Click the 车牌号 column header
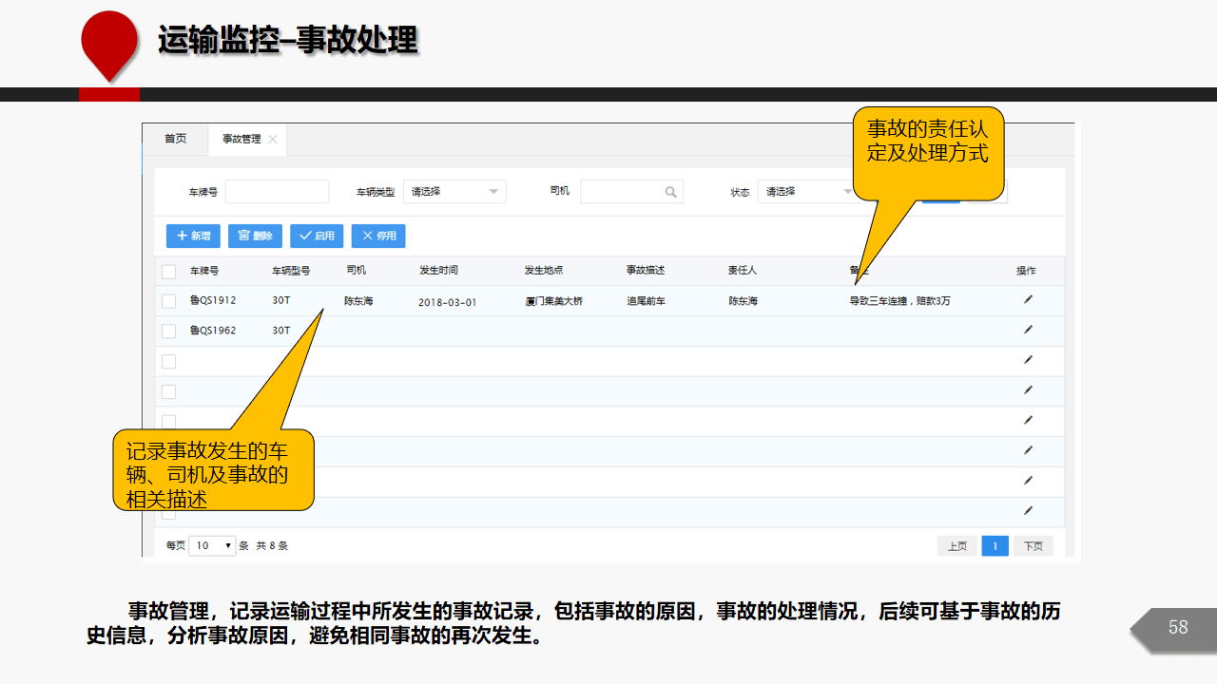Screen dimensions: 1217x684 (x=203, y=271)
